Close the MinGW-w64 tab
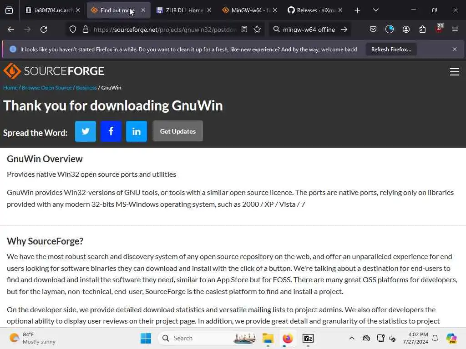 pyautogui.click(x=275, y=10)
